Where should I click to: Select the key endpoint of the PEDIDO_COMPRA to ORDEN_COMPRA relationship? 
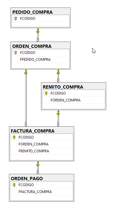[38, 31]
